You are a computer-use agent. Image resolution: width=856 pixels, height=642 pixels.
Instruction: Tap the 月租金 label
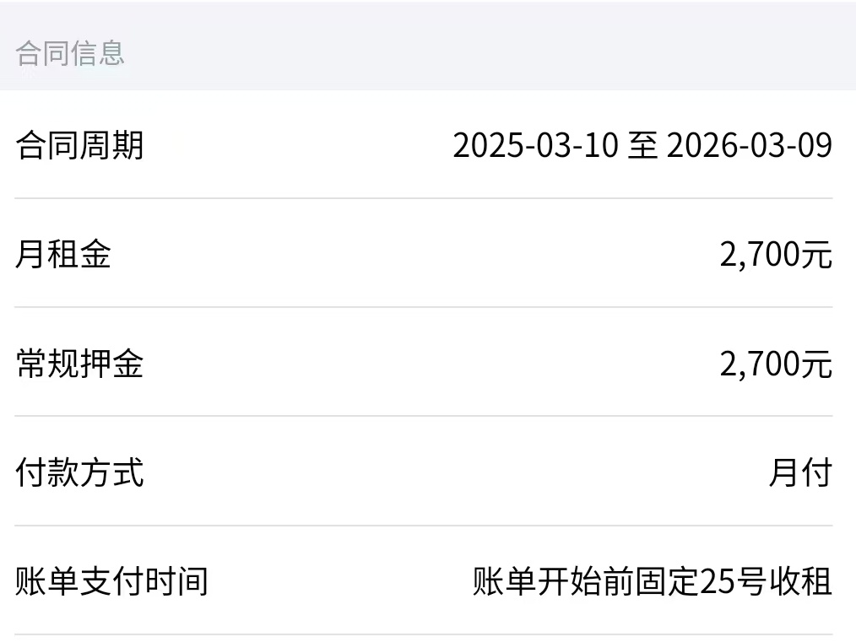point(63,254)
